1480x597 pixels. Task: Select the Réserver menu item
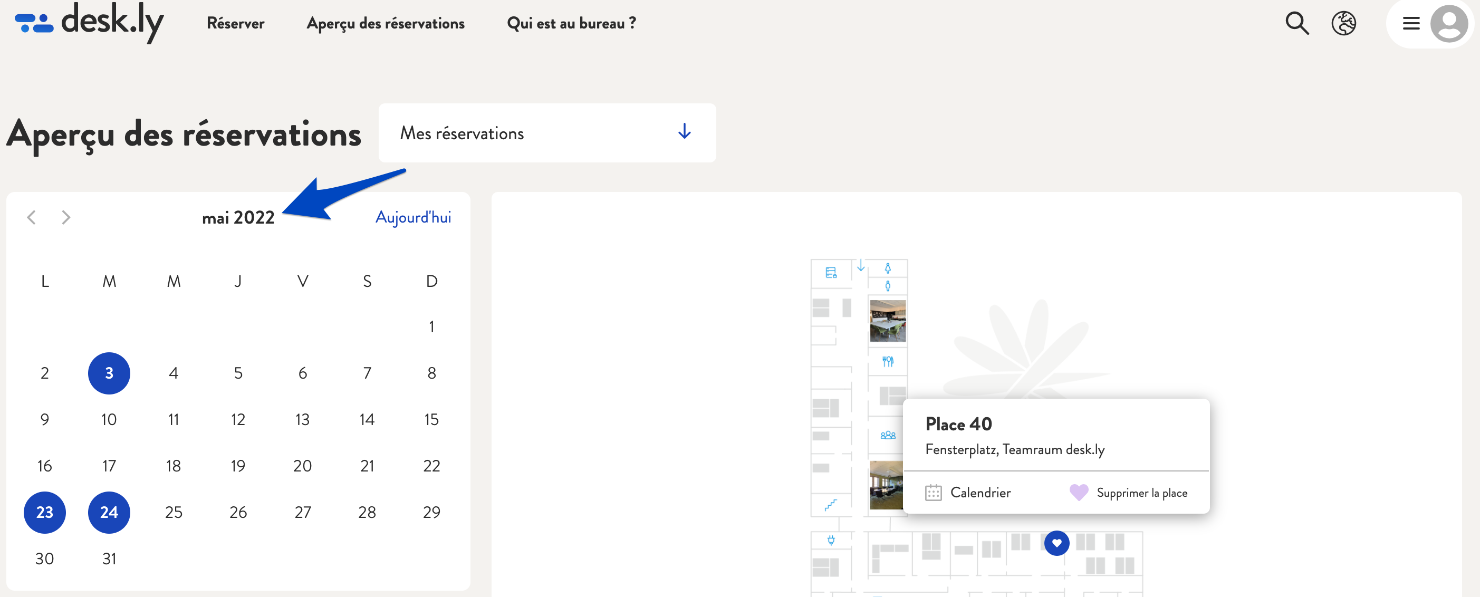point(235,23)
